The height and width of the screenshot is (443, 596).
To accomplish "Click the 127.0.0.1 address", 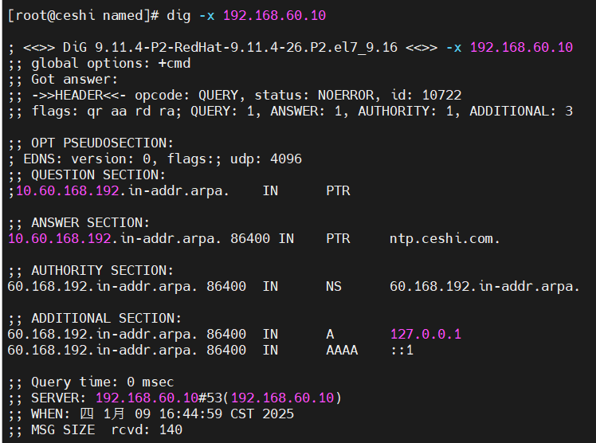I will coord(425,334).
